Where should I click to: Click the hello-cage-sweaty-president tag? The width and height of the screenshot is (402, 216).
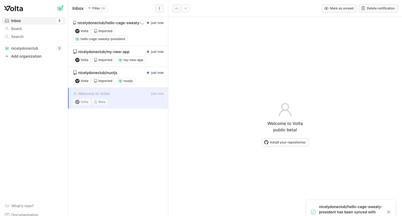pos(100,39)
